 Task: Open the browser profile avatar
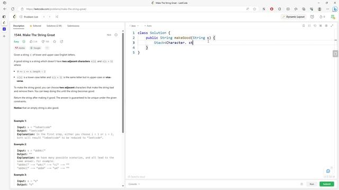pos(319,9)
